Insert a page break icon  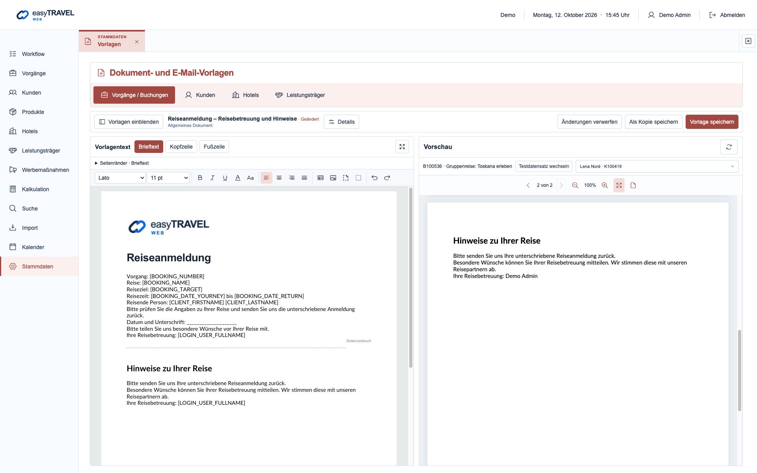click(346, 178)
